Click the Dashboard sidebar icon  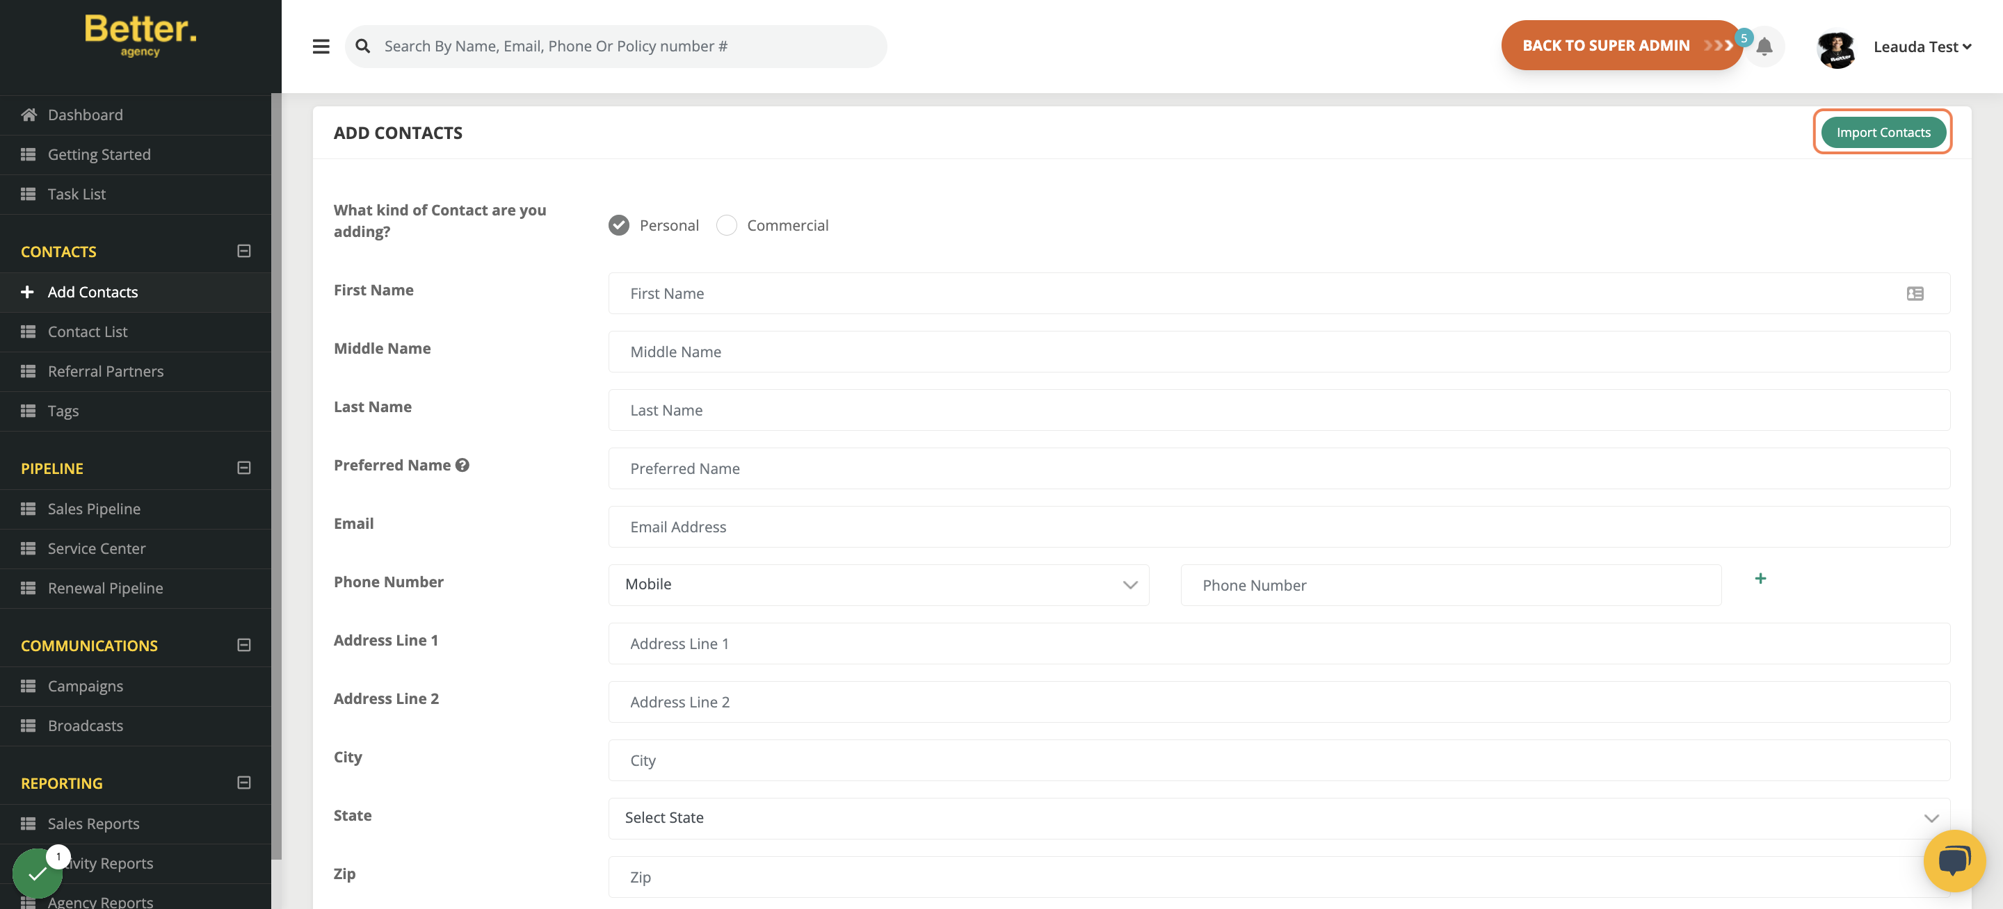click(28, 114)
